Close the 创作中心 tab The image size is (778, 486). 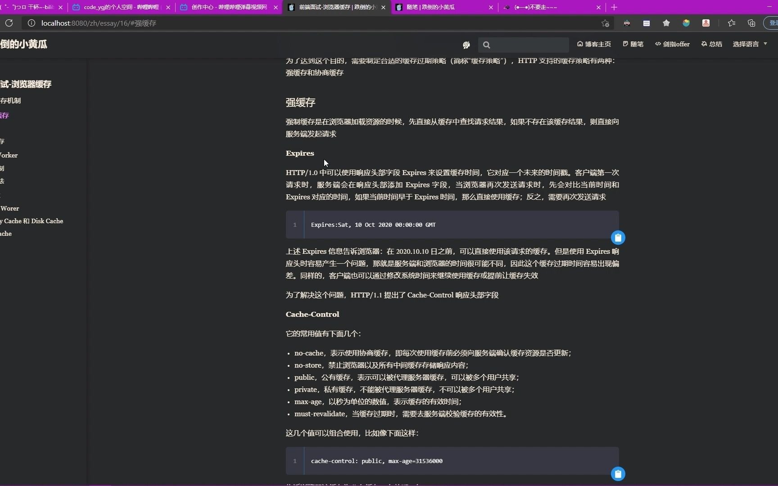pos(276,7)
